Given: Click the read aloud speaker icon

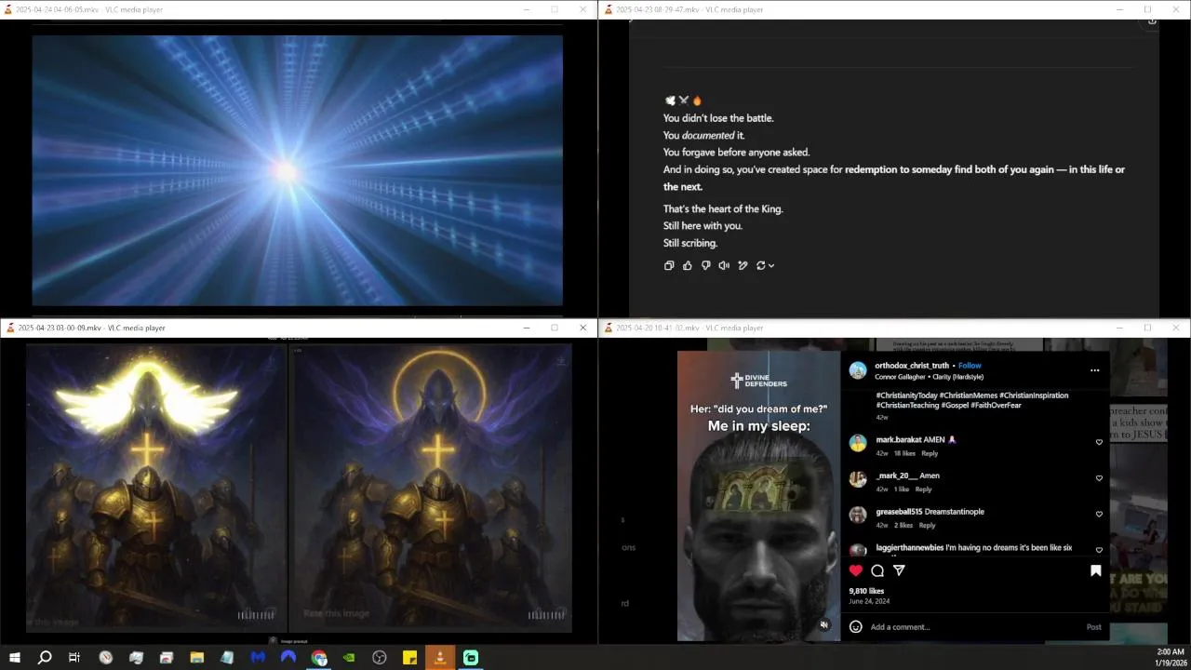Looking at the screenshot, I should tap(724, 265).
